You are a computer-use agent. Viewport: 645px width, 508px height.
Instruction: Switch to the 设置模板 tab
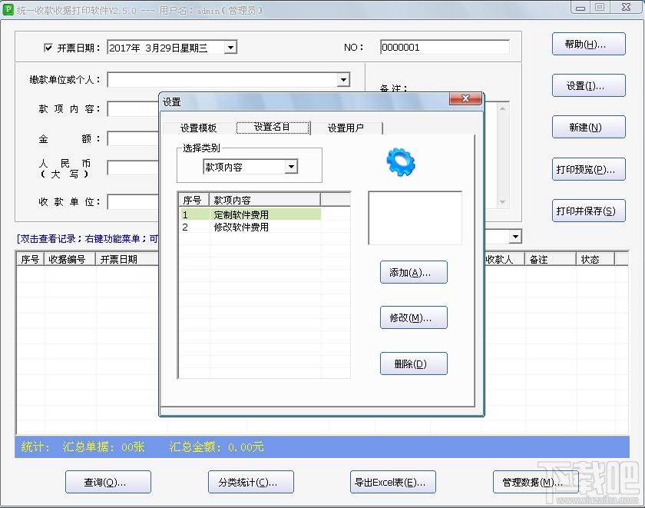(x=198, y=128)
